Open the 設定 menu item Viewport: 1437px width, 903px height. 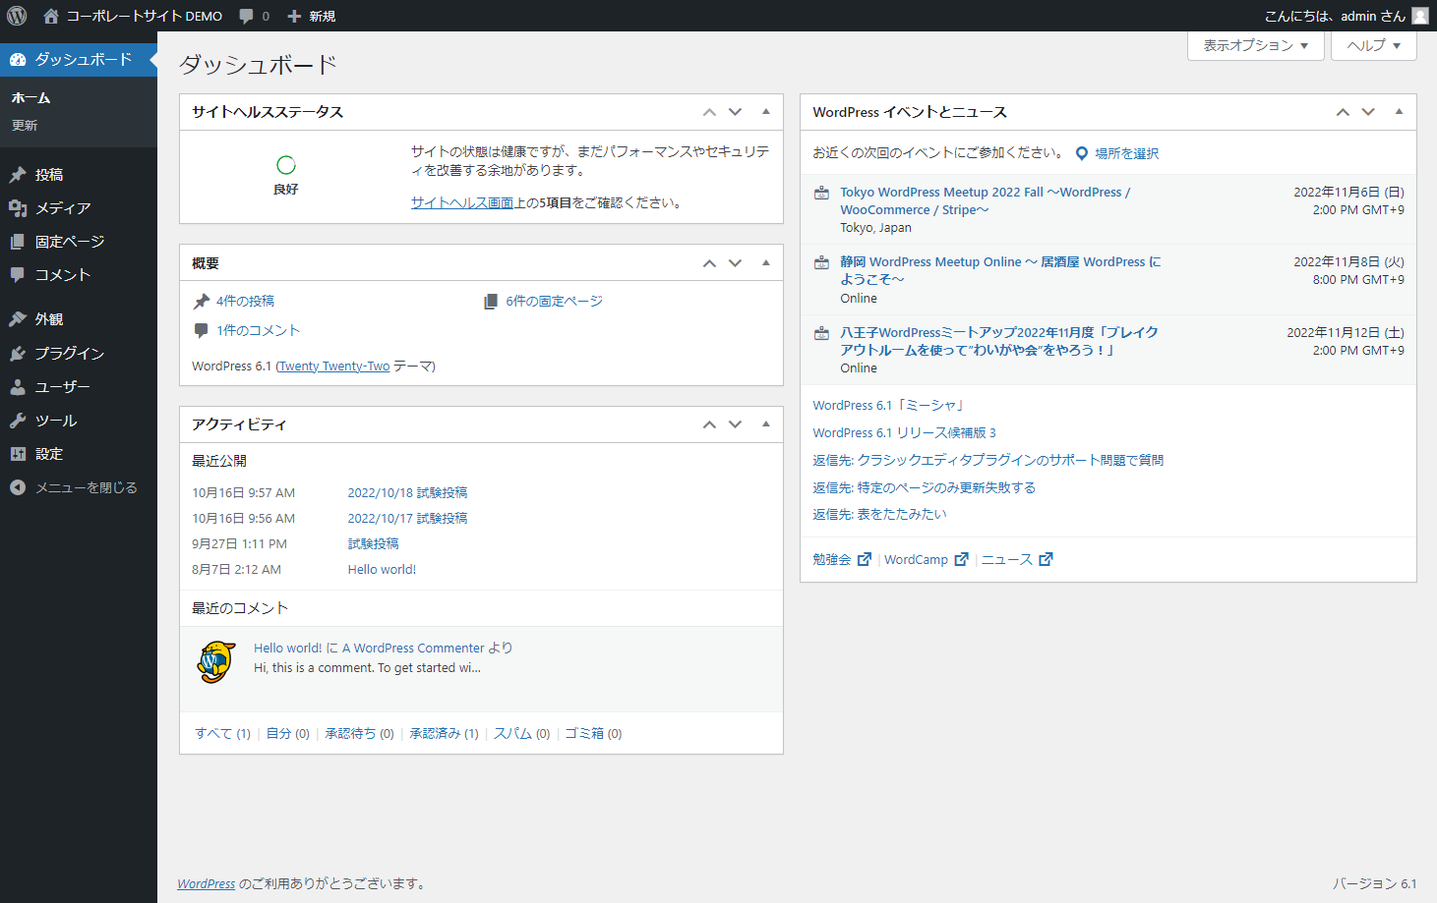pos(48,454)
